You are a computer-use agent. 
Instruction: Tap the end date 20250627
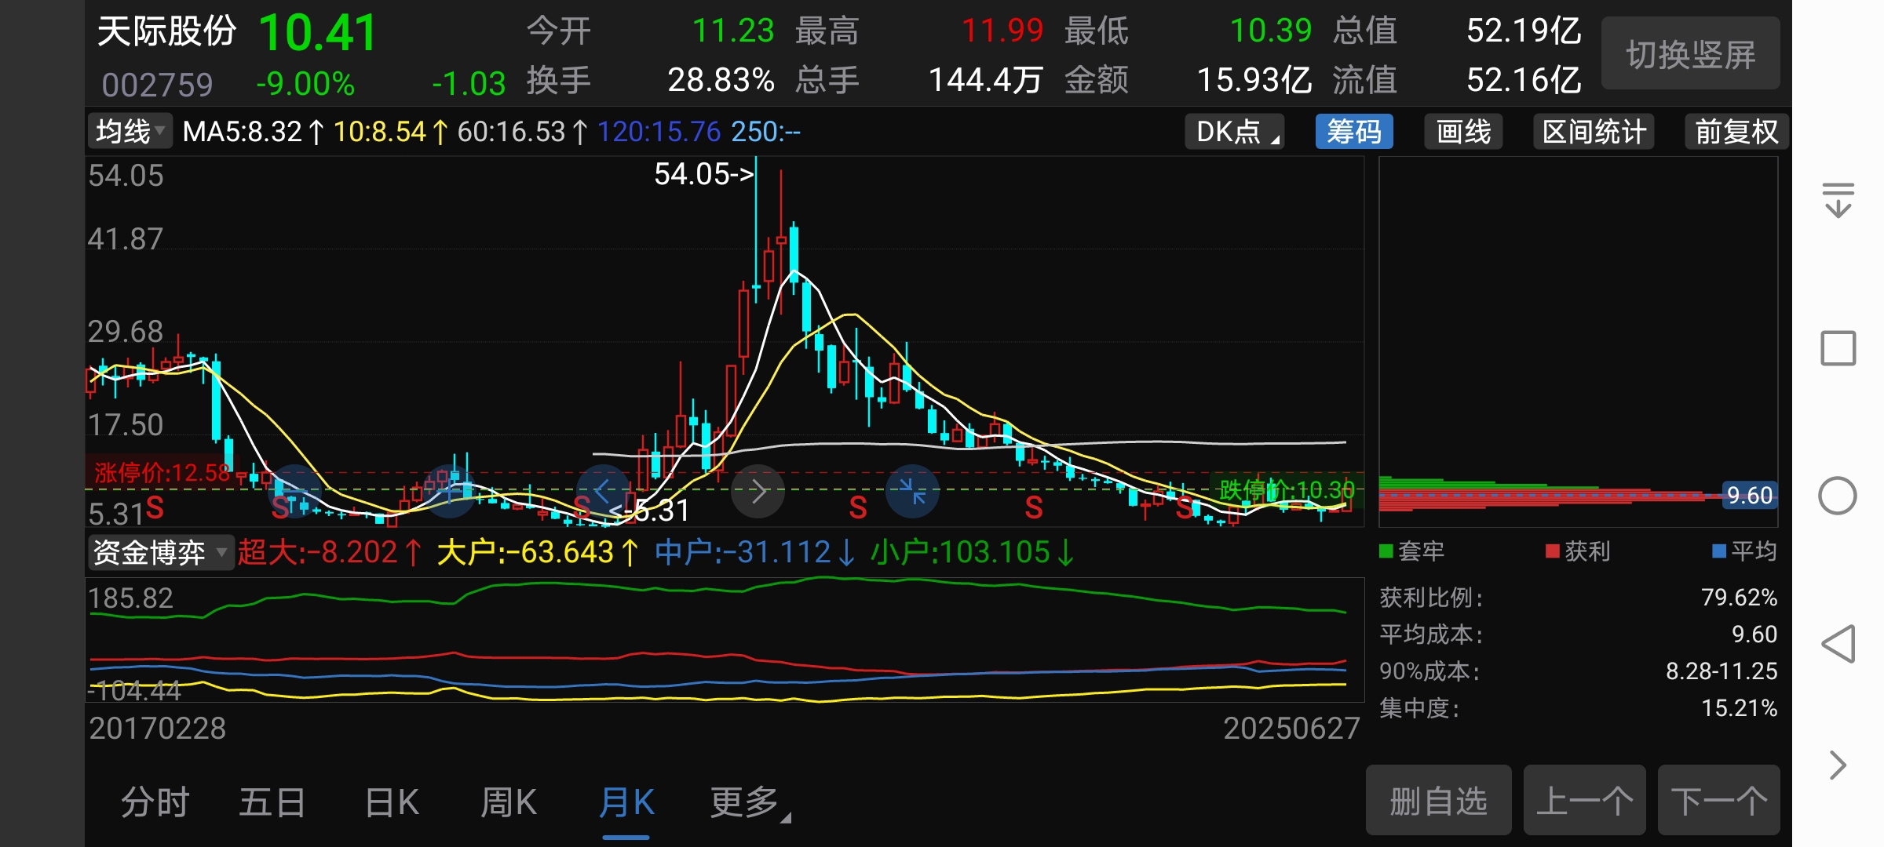click(1291, 729)
